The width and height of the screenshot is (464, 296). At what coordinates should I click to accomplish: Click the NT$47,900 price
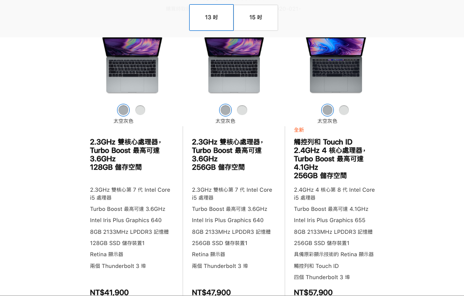pyautogui.click(x=211, y=292)
